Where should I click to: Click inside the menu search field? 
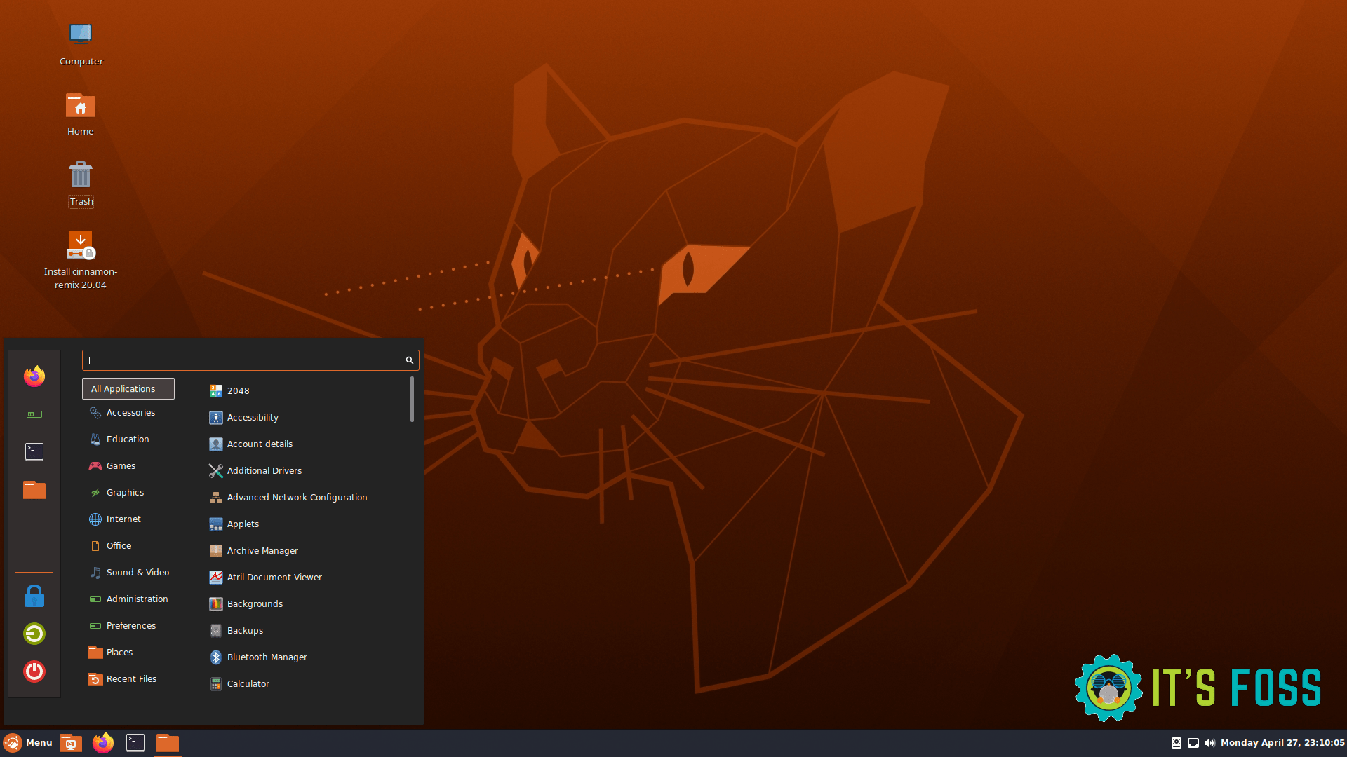click(x=246, y=360)
